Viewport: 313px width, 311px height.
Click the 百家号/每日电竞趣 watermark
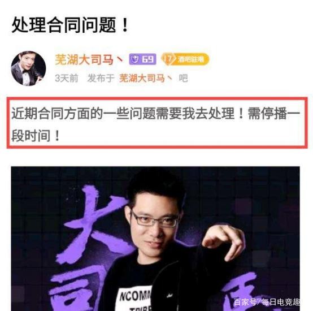point(267,302)
